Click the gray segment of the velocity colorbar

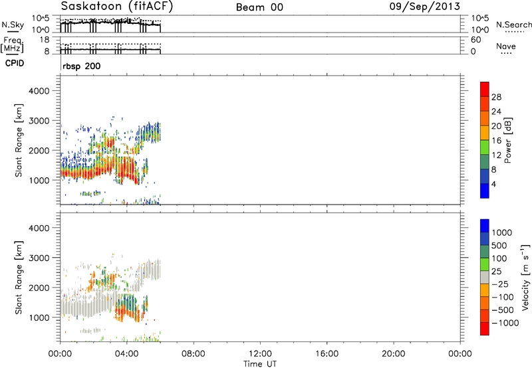click(x=485, y=277)
